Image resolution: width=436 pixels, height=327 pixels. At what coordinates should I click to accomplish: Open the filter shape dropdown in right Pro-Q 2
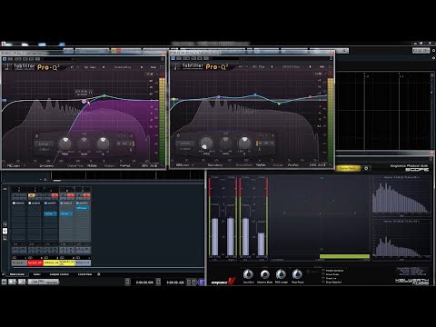point(185,144)
